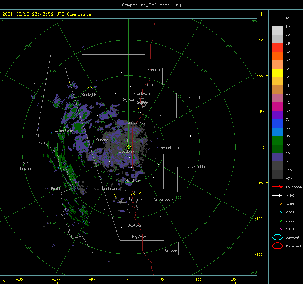
Task: Click the RedDeer city label
Action: click(143, 102)
